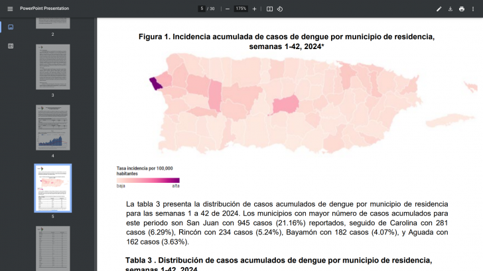
Task: Select the highlighted page 5 thumbnail
Action: 52,188
